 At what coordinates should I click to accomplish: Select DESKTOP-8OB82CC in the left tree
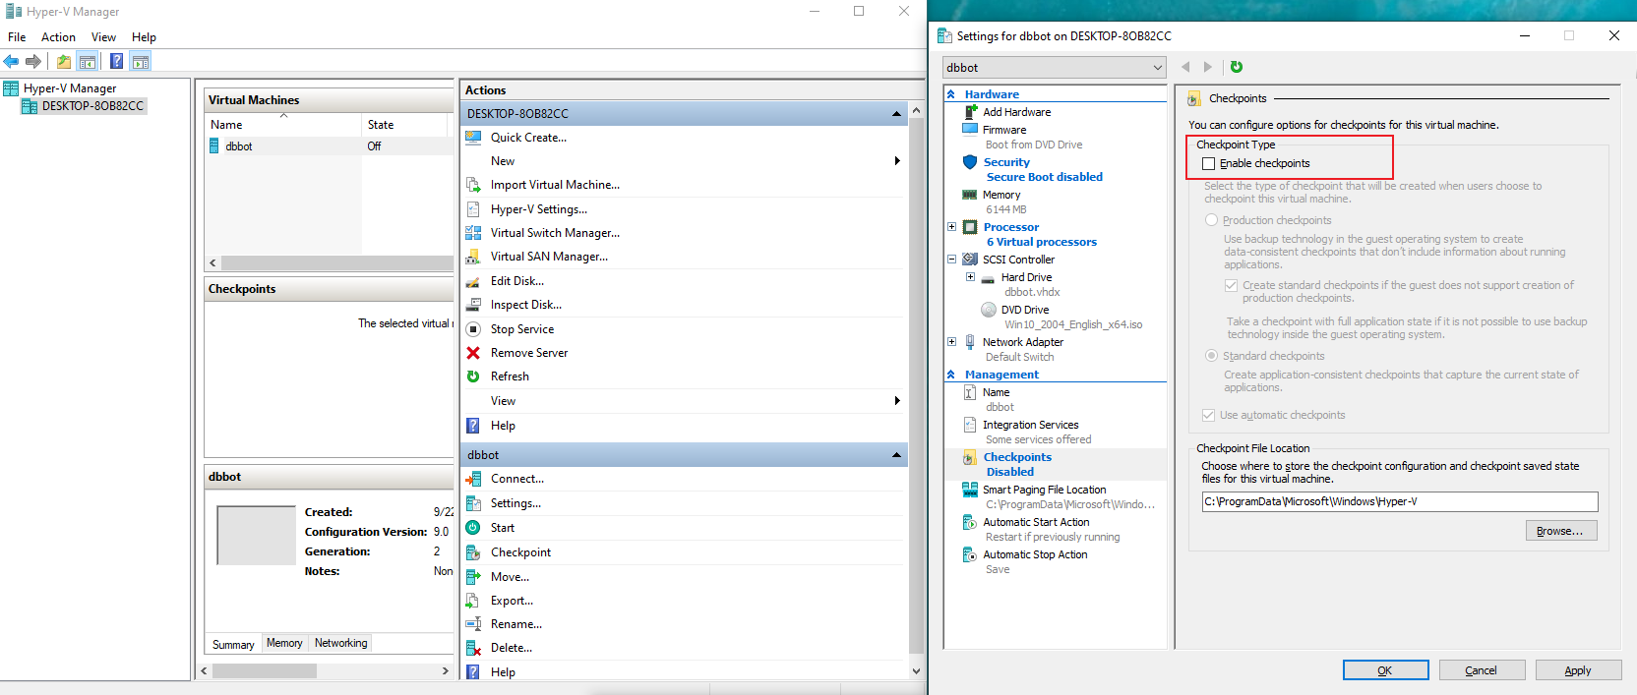pos(92,106)
